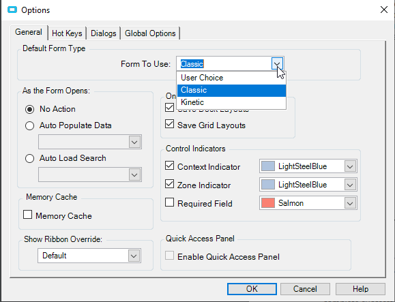Select Classic in the dropdown list

231,90
